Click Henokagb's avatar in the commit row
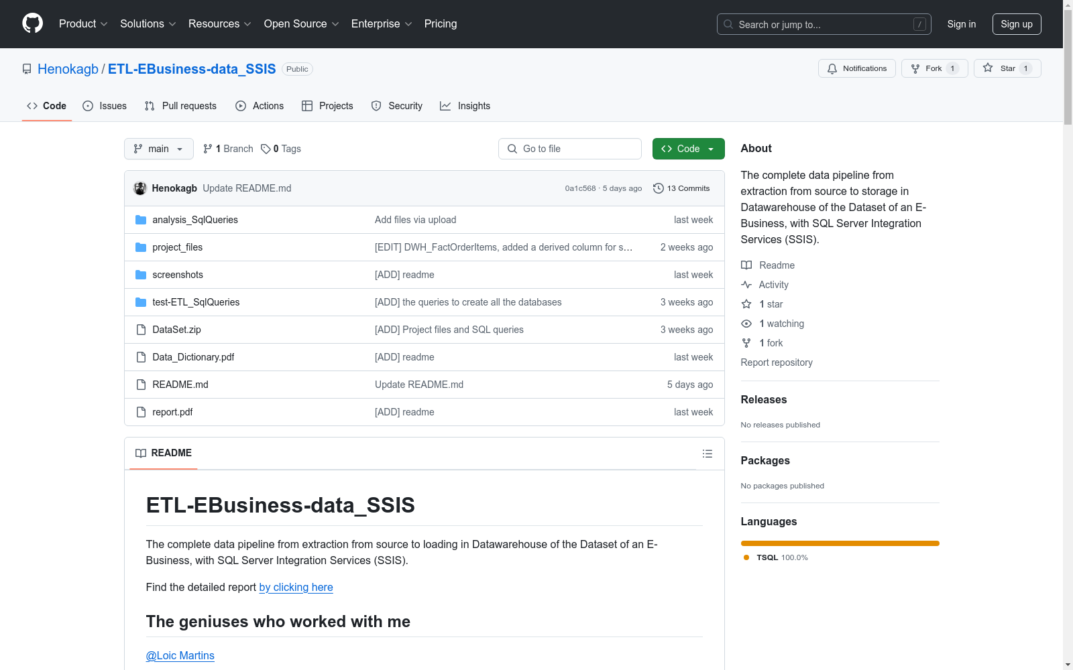This screenshot has width=1073, height=670. tap(140, 188)
